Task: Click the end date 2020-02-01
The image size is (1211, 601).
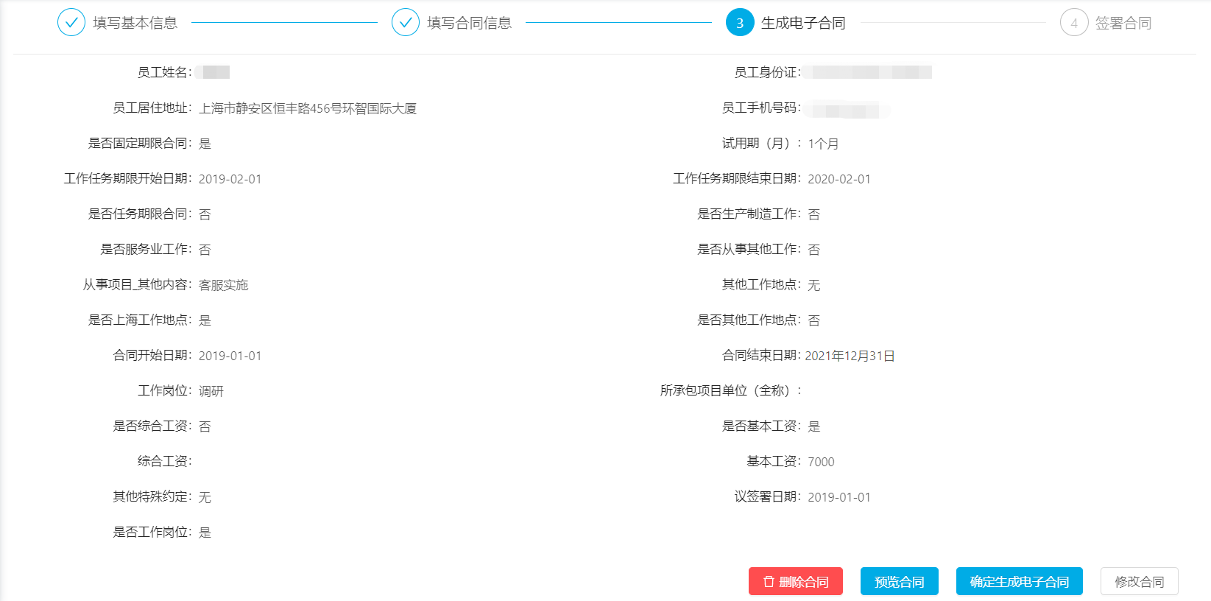Action: (839, 179)
